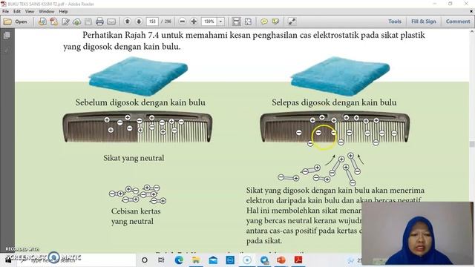Click the Convert PDF to Word icon
475x267 pixels.
tap(54, 22)
